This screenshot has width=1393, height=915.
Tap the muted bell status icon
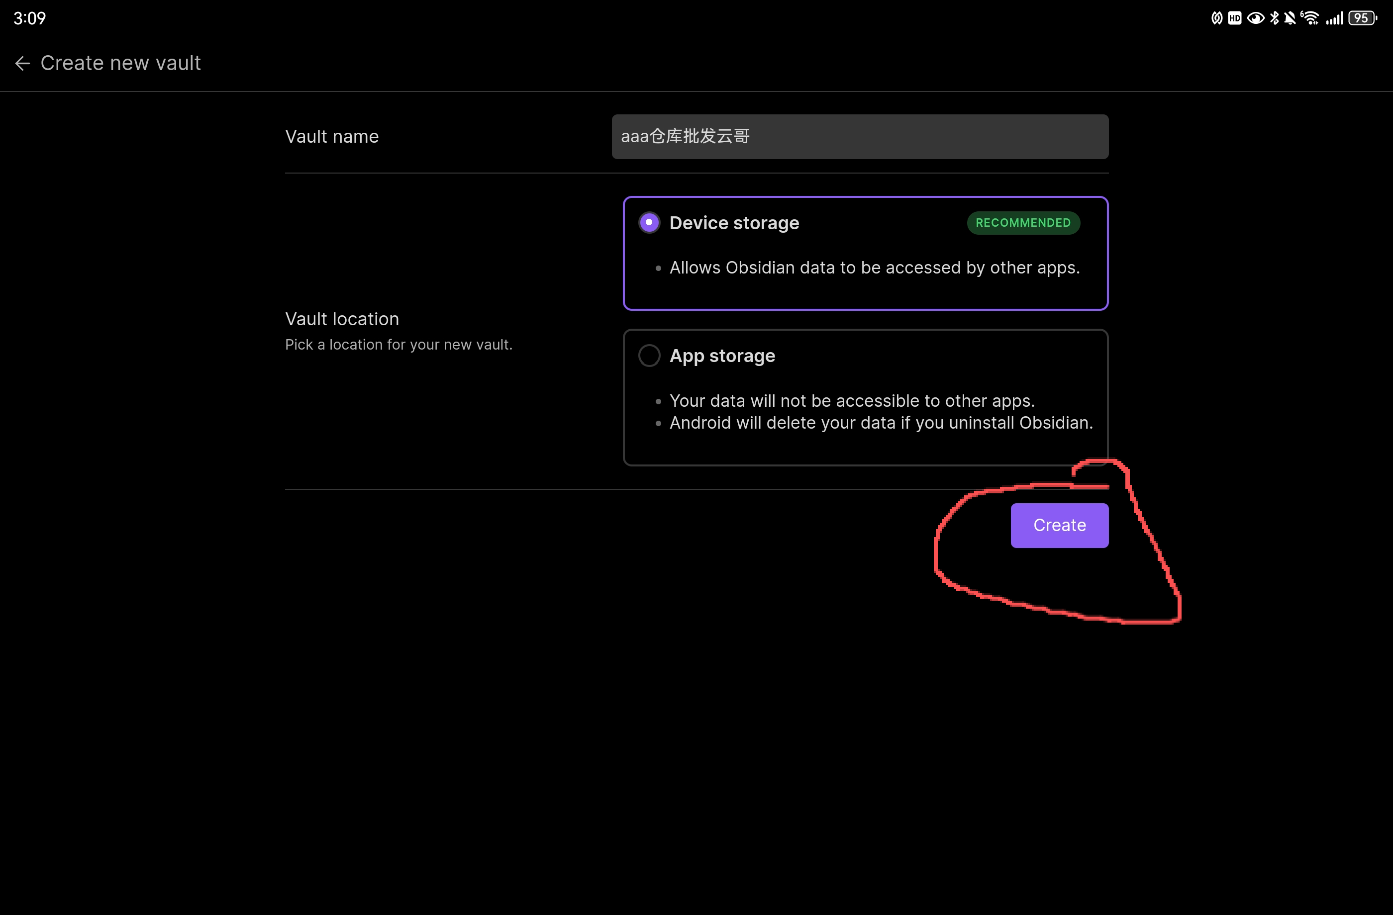[x=1290, y=18]
